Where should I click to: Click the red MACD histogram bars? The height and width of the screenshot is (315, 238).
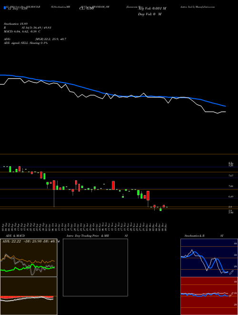(27, 297)
